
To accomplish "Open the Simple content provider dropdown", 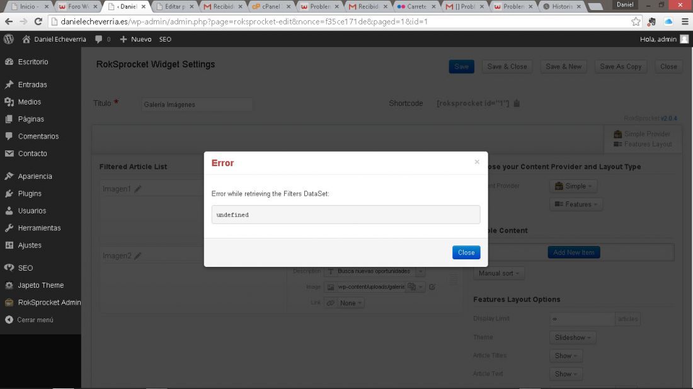I will tap(573, 186).
